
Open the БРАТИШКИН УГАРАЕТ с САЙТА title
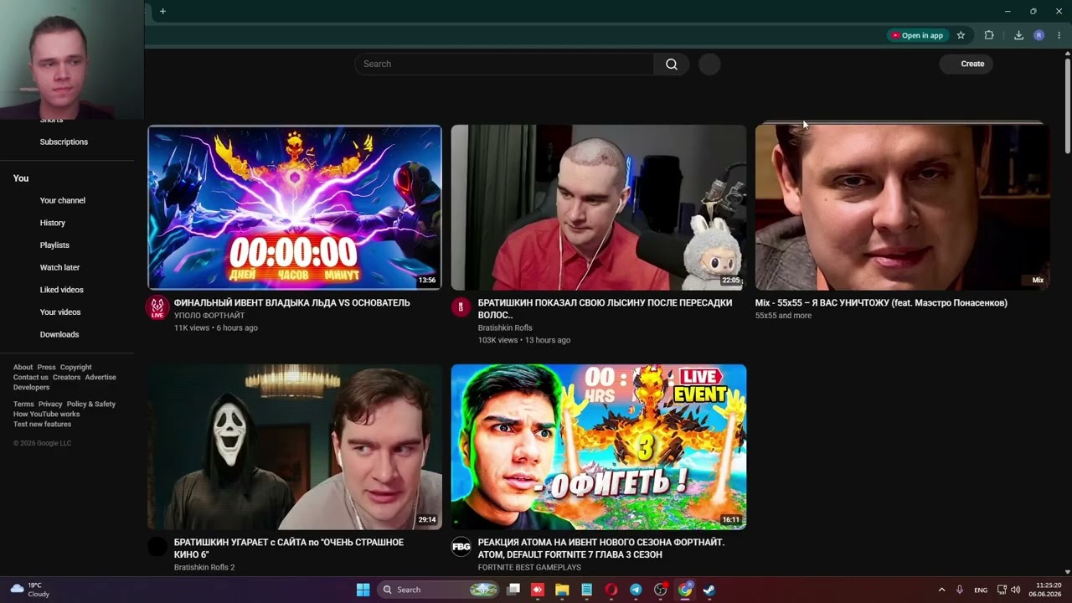(289, 548)
